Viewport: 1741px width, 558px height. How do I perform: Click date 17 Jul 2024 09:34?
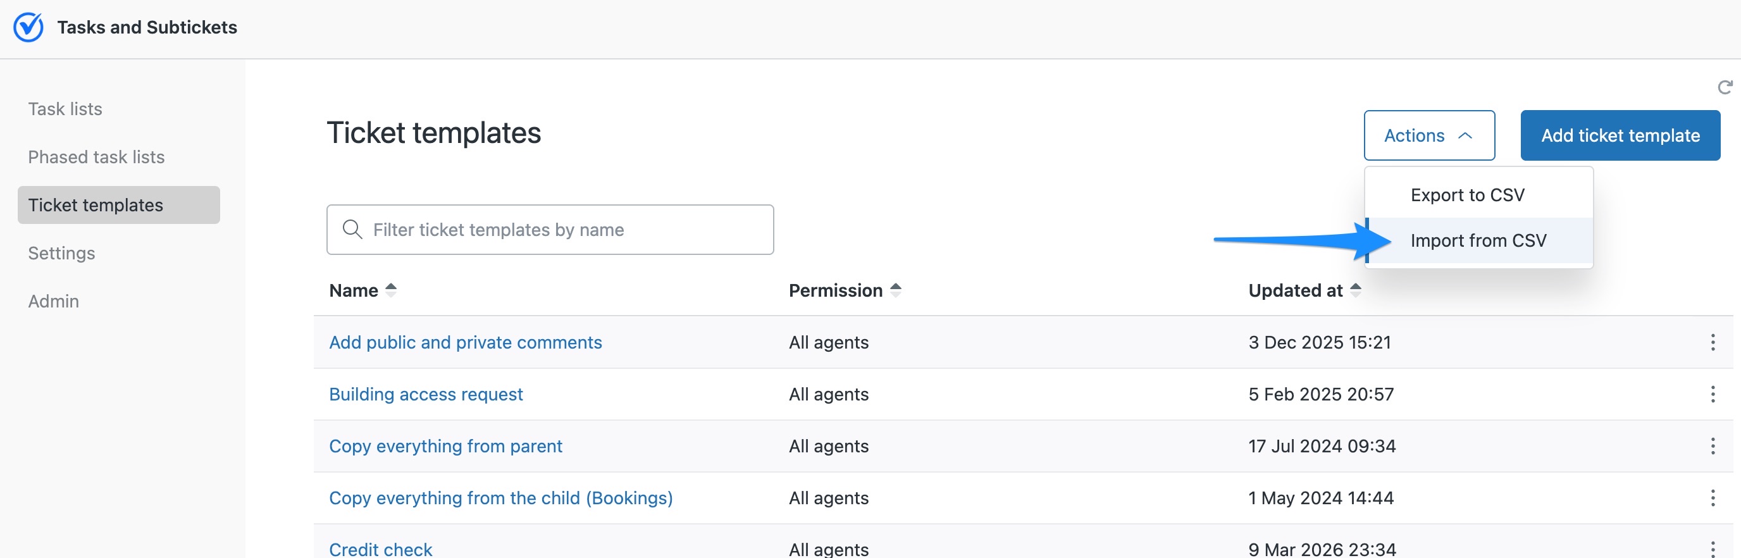pos(1322,446)
